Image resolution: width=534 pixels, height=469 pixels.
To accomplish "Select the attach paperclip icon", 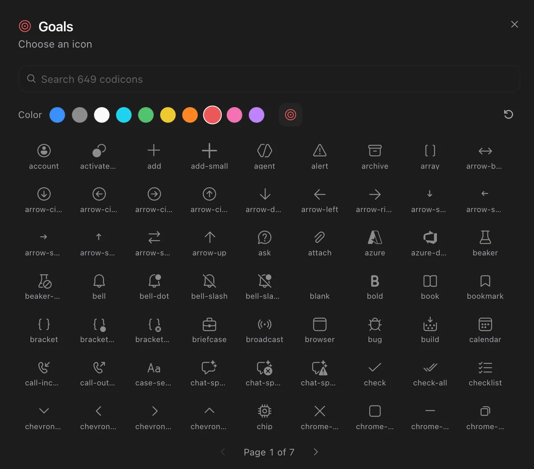I will point(320,243).
